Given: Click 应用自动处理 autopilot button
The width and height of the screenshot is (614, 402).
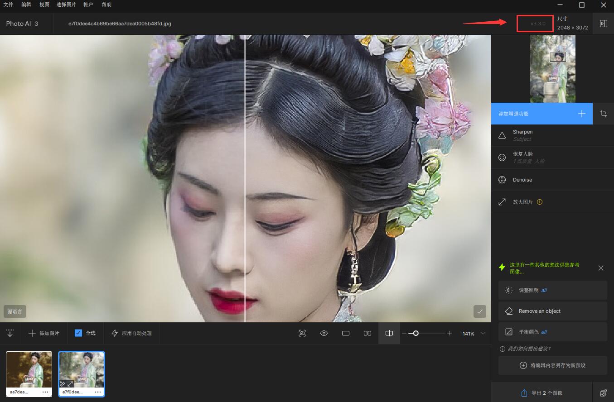Looking at the screenshot, I should tap(132, 333).
